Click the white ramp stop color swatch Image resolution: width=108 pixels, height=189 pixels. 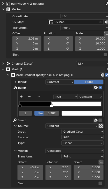tap(82, 113)
